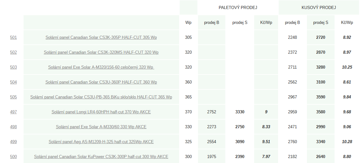The width and height of the screenshot is (360, 163).
Task: Click the KUSOVÝ PRODEJ column header
Action: click(319, 7)
